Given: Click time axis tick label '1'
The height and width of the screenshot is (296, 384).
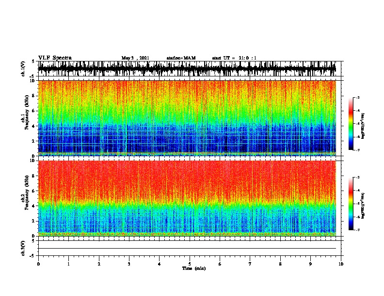Looking at the screenshot, I should tap(68, 264).
